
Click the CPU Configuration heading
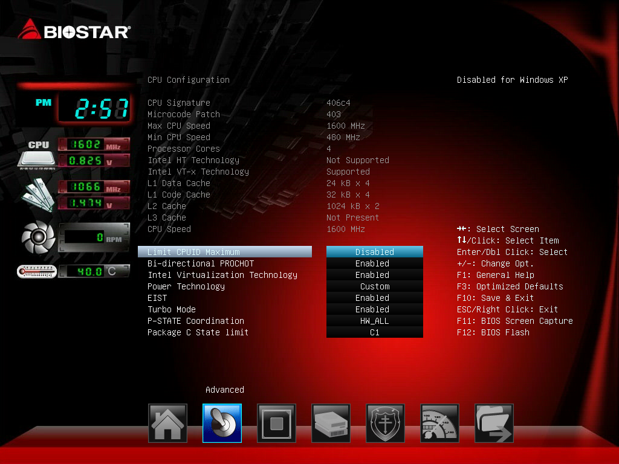(x=189, y=80)
